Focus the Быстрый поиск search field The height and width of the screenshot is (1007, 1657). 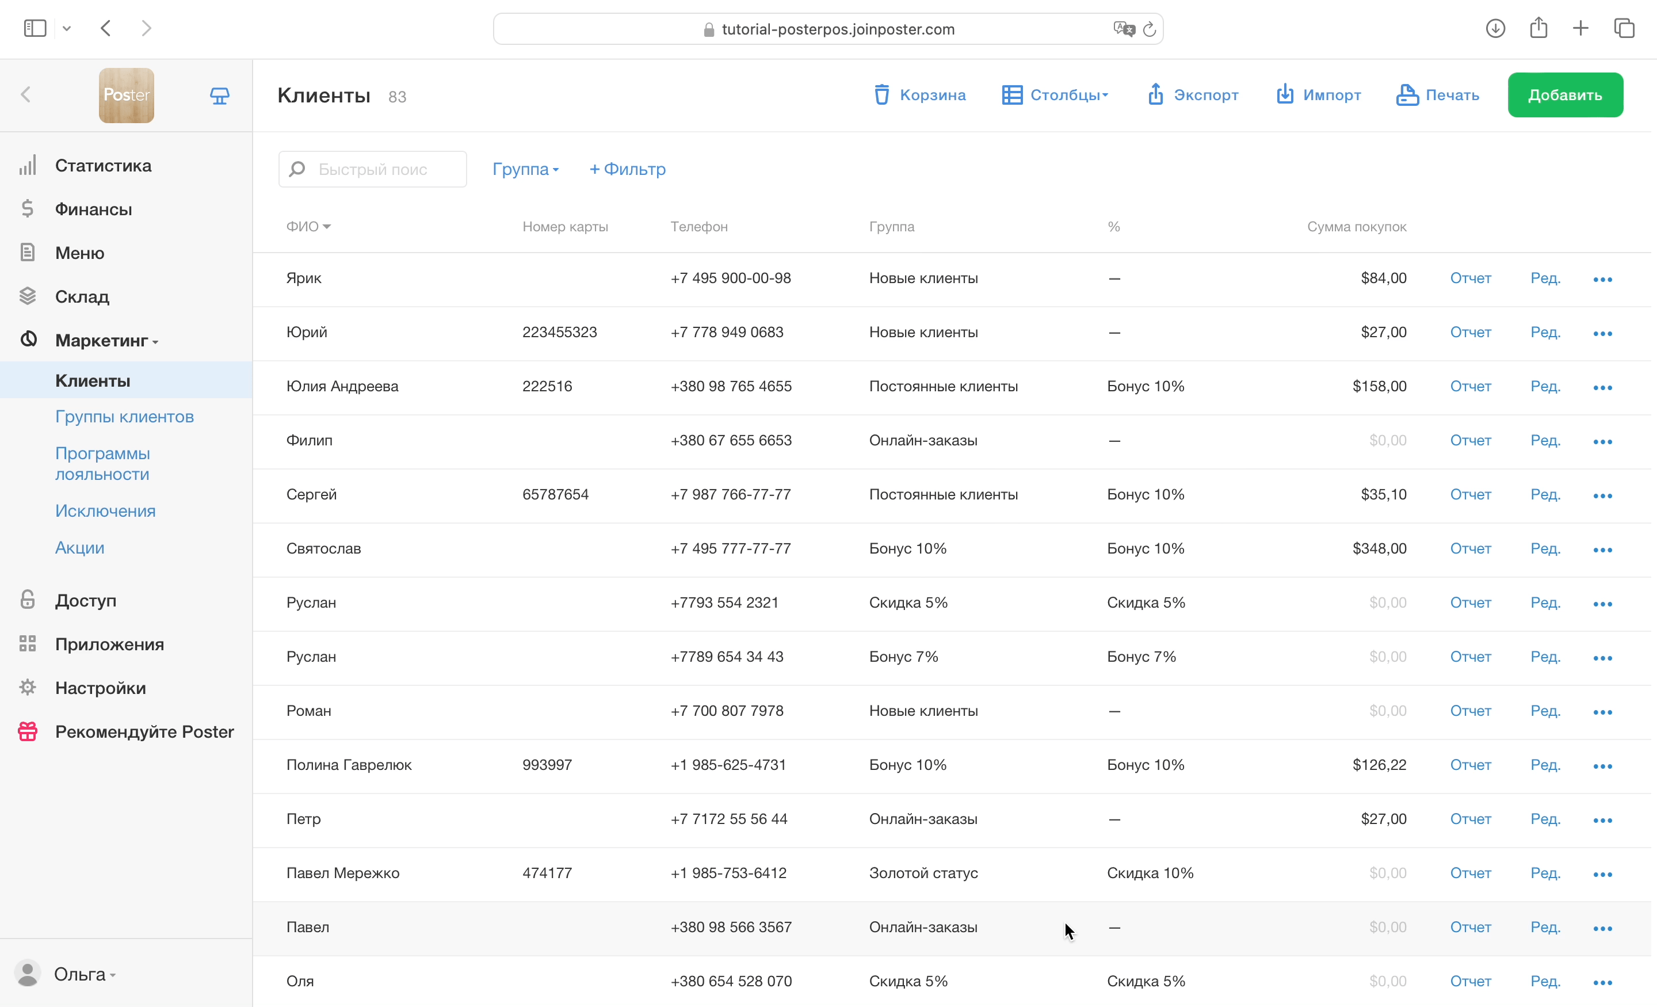point(373,170)
